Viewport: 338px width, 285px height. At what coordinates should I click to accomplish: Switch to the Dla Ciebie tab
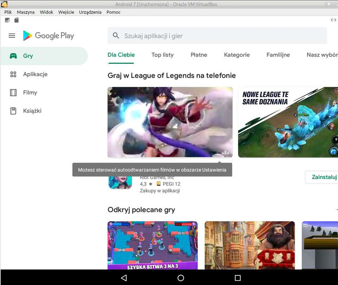(x=121, y=55)
